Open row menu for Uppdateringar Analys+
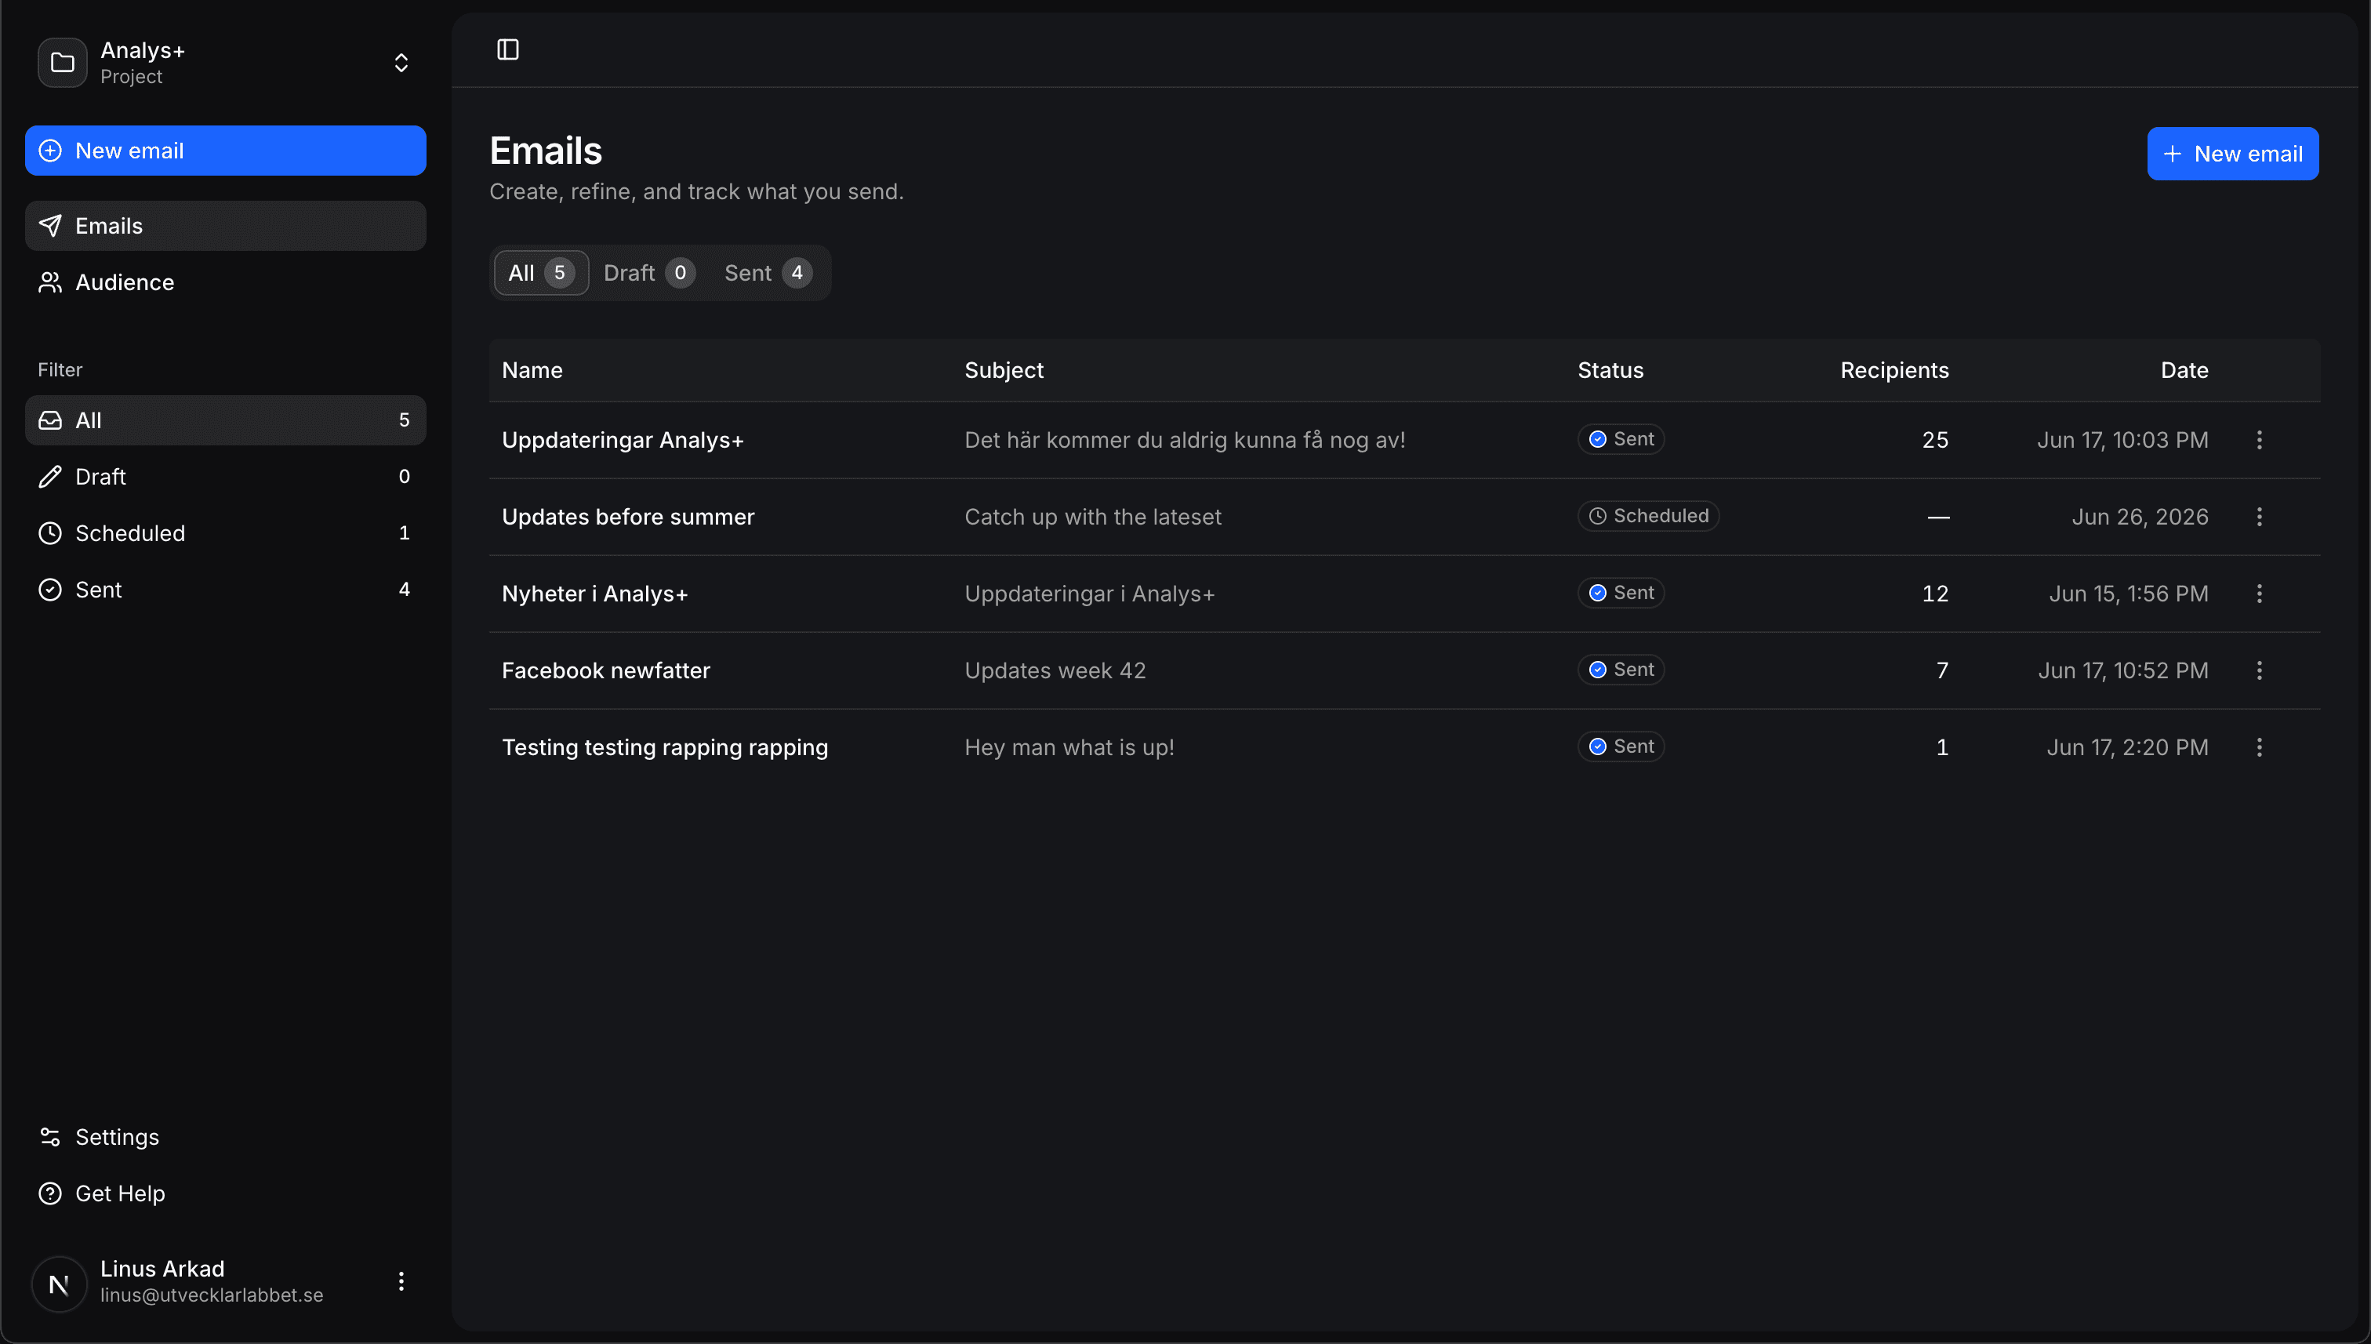The height and width of the screenshot is (1344, 2371). [2258, 439]
